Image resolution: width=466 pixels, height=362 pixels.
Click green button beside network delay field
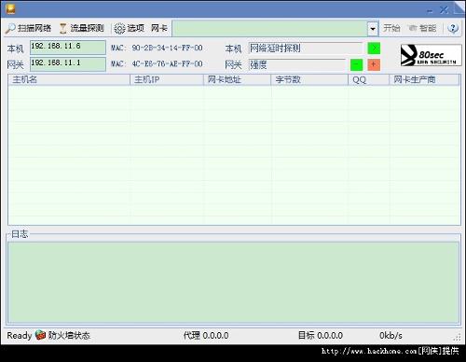[374, 49]
